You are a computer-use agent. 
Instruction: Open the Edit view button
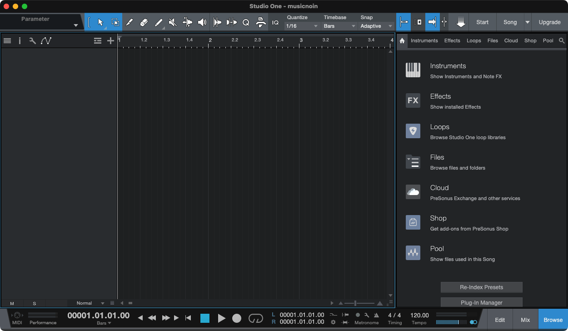tap(500, 320)
